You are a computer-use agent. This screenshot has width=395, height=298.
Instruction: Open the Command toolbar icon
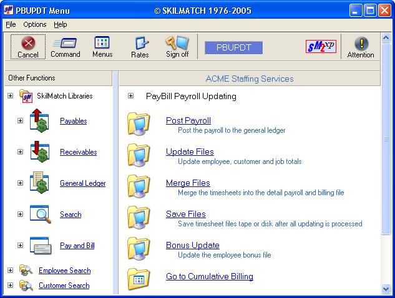(x=65, y=43)
